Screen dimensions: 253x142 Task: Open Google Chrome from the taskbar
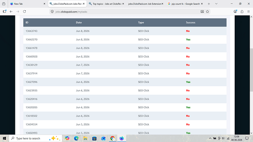pyautogui.click(x=113, y=138)
